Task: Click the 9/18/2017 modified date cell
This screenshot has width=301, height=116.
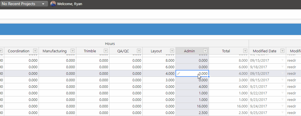Action: [267, 67]
